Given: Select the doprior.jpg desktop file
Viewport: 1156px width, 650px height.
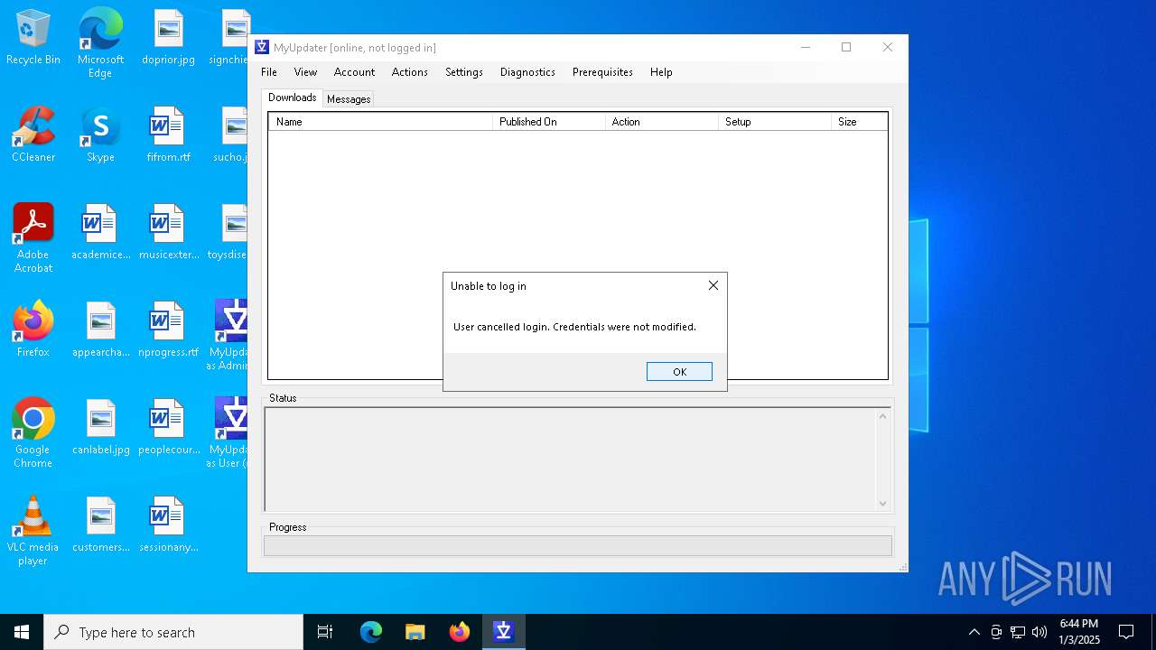Looking at the screenshot, I should point(168,37).
